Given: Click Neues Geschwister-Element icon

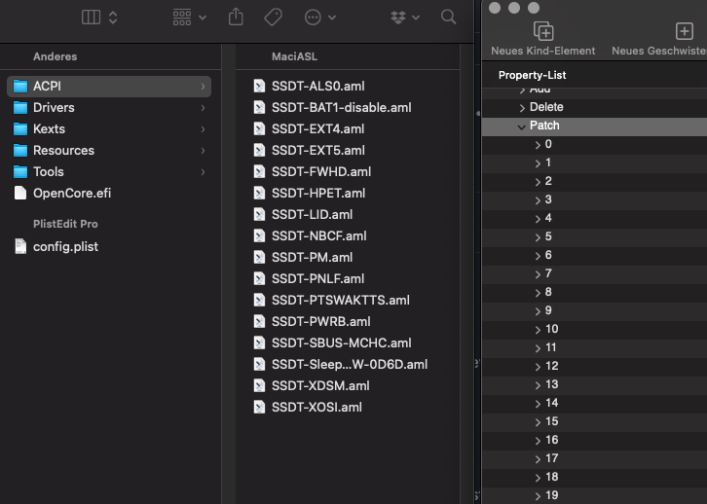Looking at the screenshot, I should click(684, 31).
